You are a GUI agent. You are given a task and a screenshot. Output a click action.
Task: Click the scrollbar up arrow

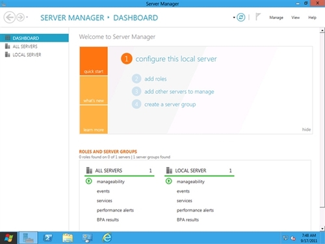(x=322, y=31)
